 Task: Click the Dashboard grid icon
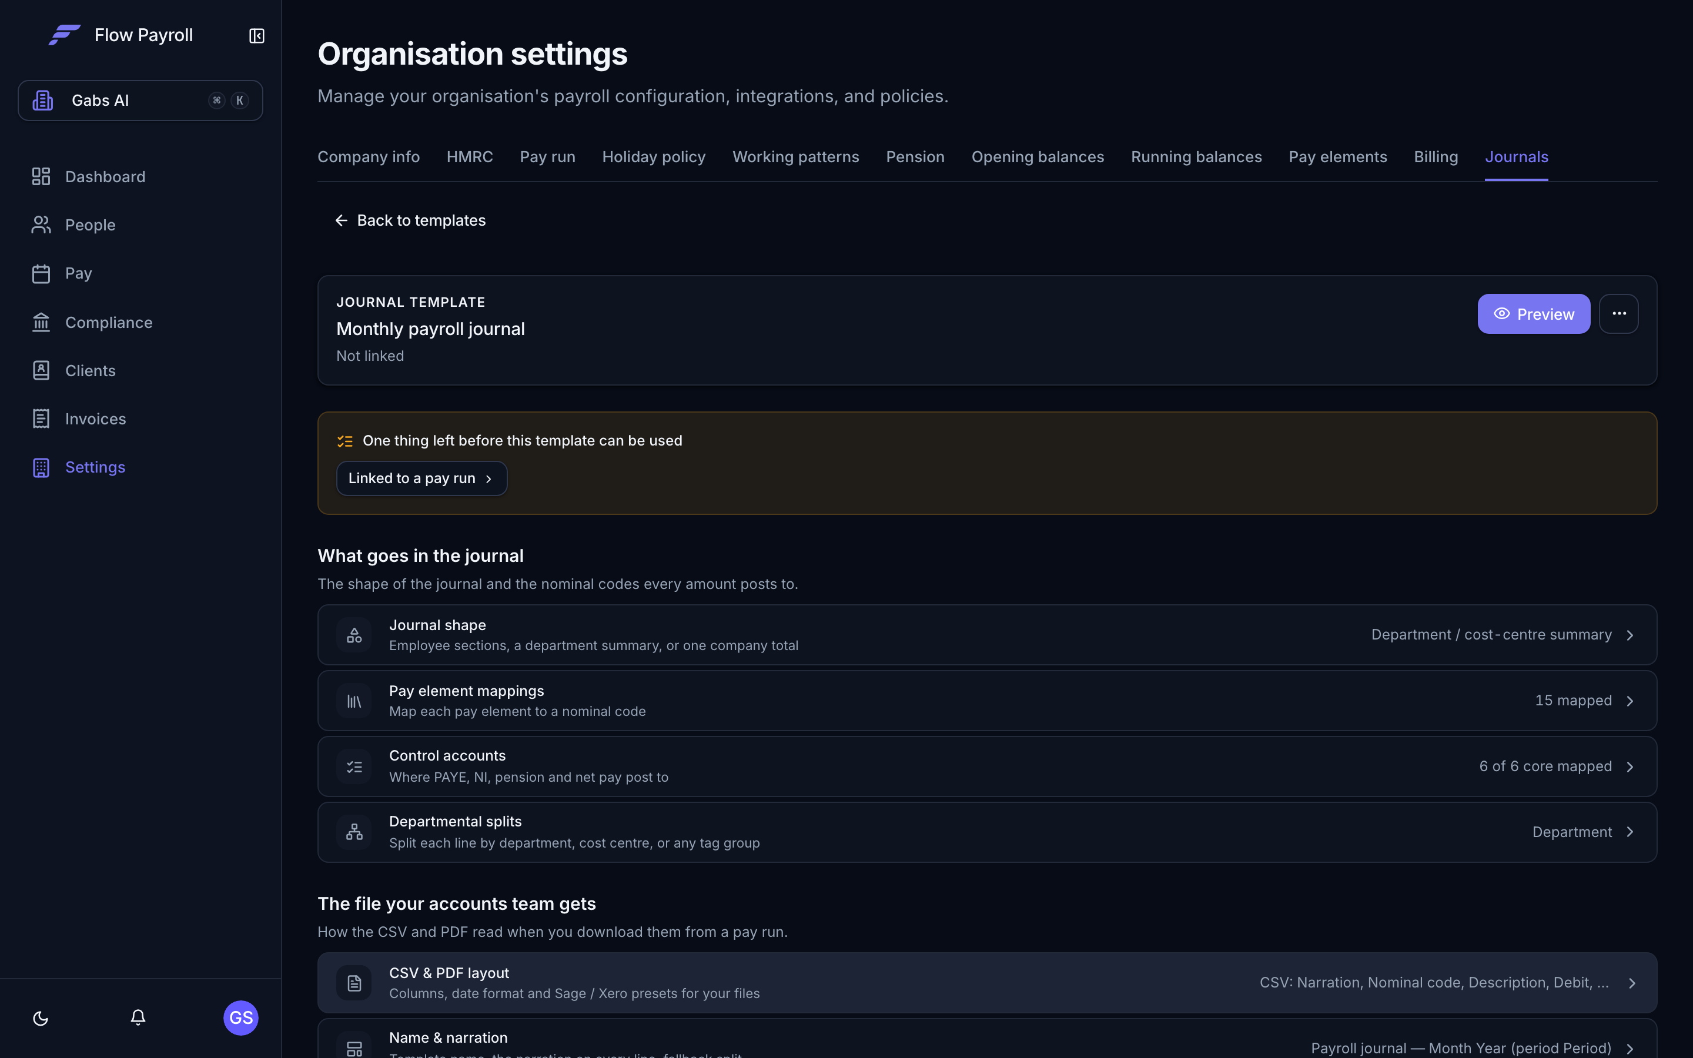click(41, 176)
